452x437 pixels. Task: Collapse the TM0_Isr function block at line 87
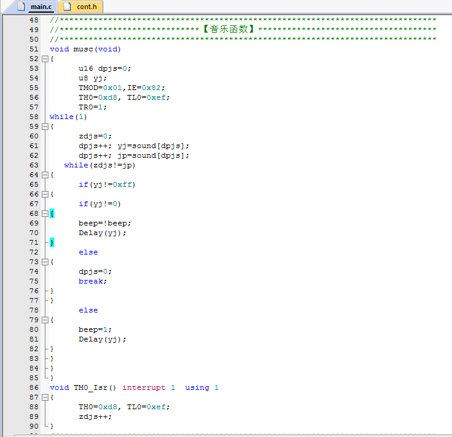45,397
